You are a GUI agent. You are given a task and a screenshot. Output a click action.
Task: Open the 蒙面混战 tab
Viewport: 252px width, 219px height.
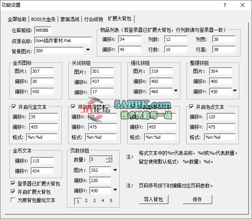click(70, 19)
